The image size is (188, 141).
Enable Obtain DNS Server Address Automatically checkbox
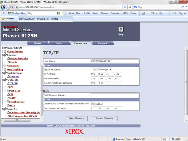(x=92, y=104)
